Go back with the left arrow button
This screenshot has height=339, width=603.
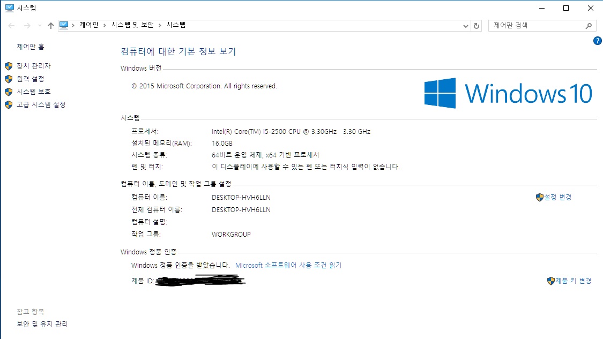12,26
